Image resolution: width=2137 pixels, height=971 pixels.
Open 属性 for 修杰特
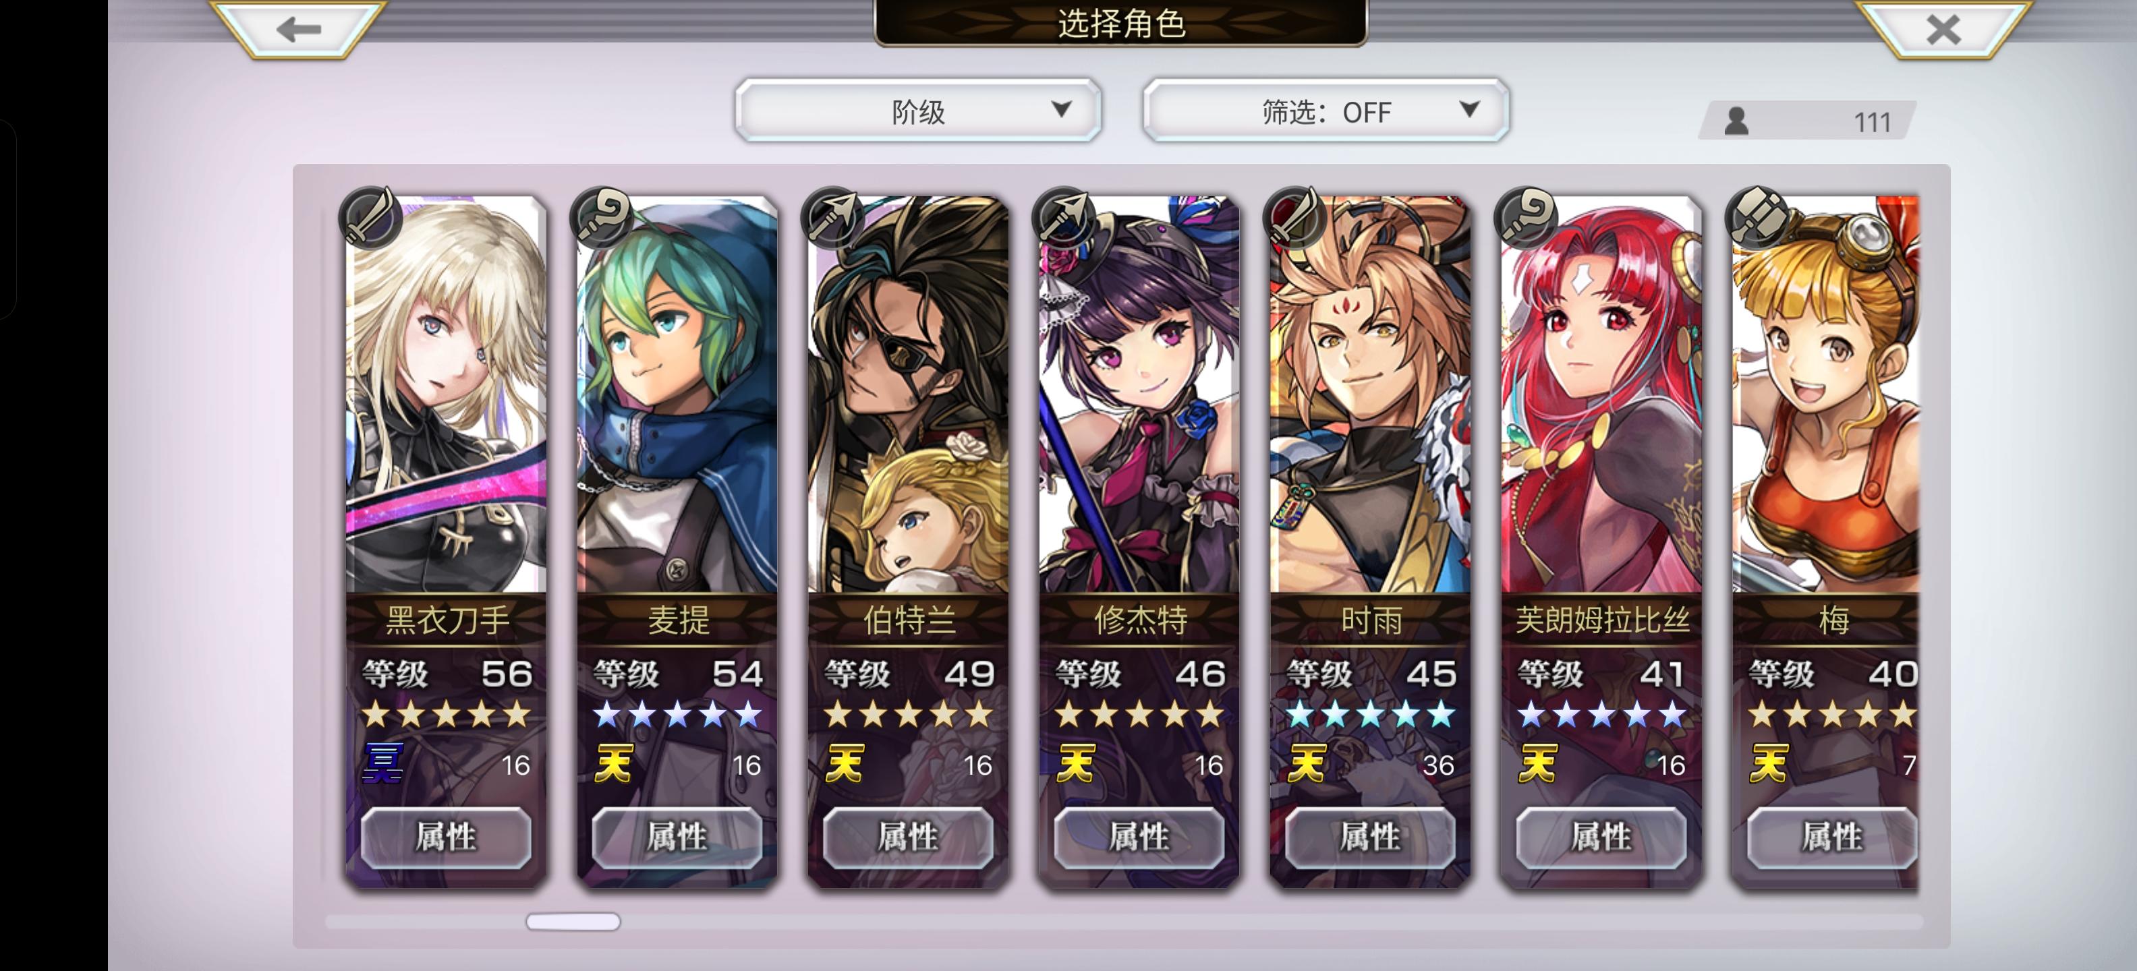[1140, 837]
